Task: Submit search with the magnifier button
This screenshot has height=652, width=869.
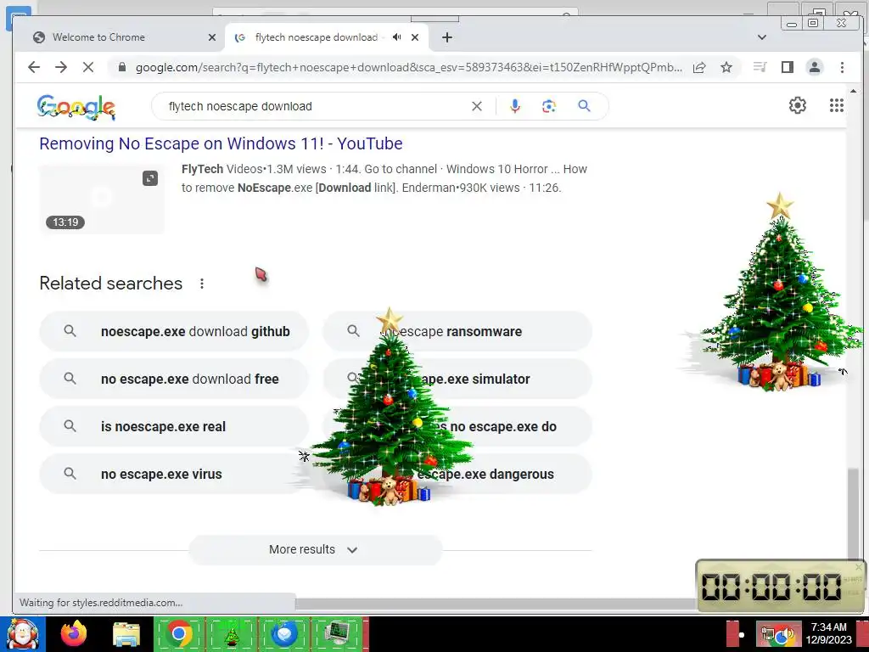Action: pyautogui.click(x=584, y=106)
